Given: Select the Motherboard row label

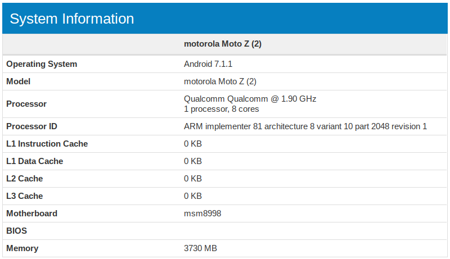Looking at the screenshot, I should [x=32, y=213].
